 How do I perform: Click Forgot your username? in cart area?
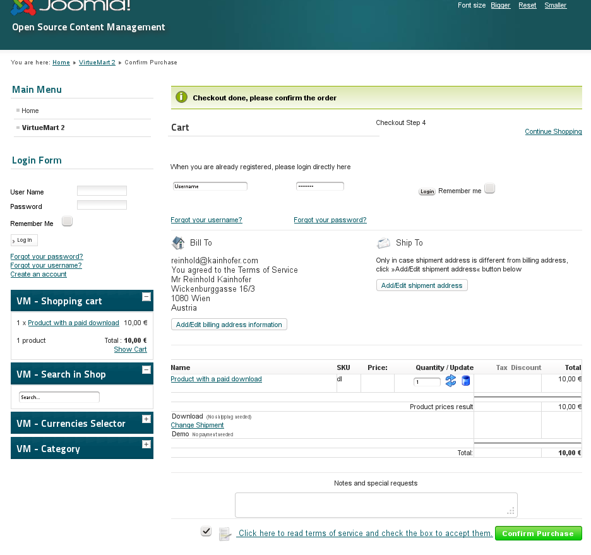pos(206,220)
